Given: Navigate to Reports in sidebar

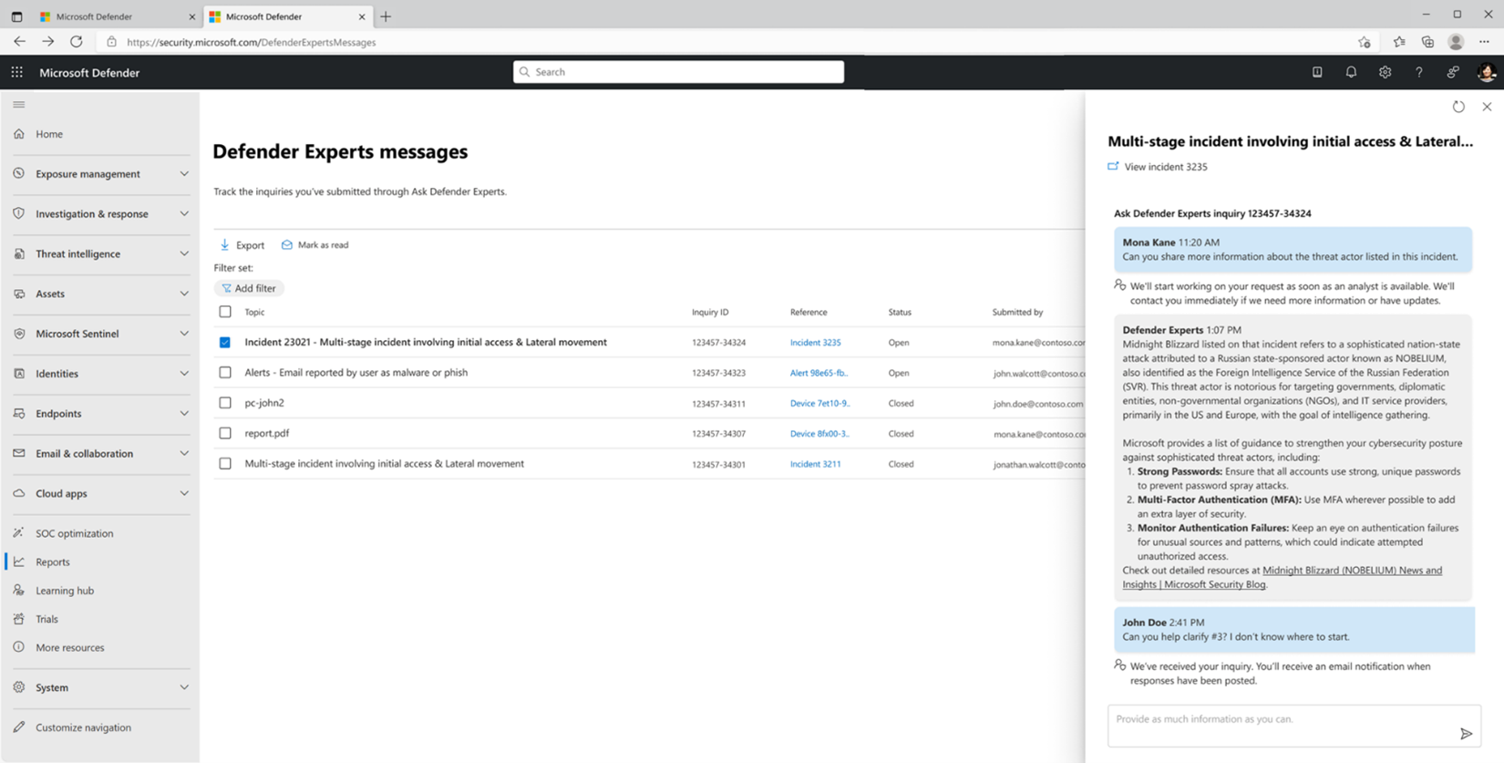Looking at the screenshot, I should click(x=53, y=562).
